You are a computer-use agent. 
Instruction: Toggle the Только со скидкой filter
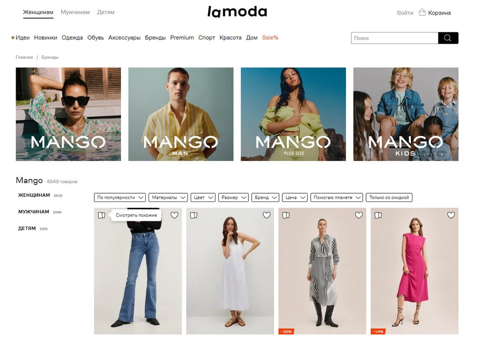(389, 197)
